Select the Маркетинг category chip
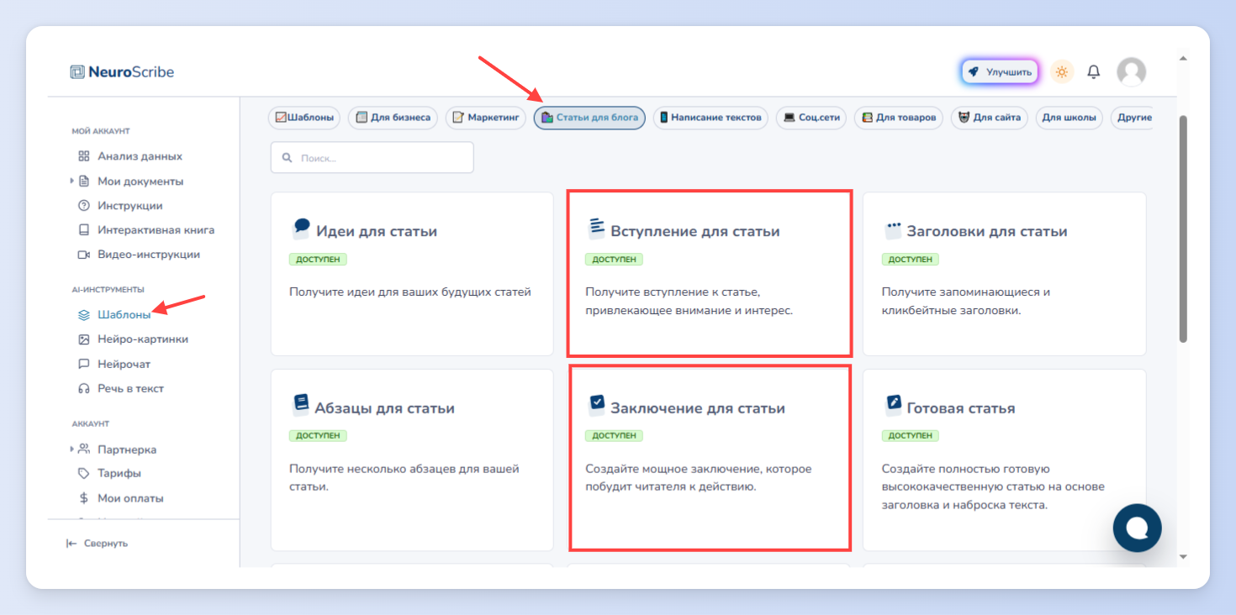The image size is (1236, 615). [x=486, y=118]
